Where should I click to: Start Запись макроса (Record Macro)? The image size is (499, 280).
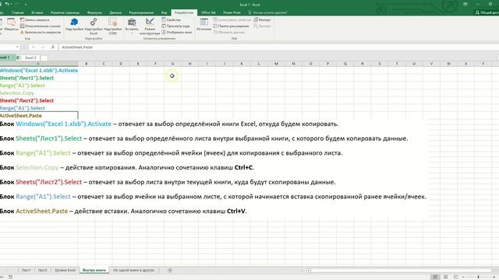point(34,19)
